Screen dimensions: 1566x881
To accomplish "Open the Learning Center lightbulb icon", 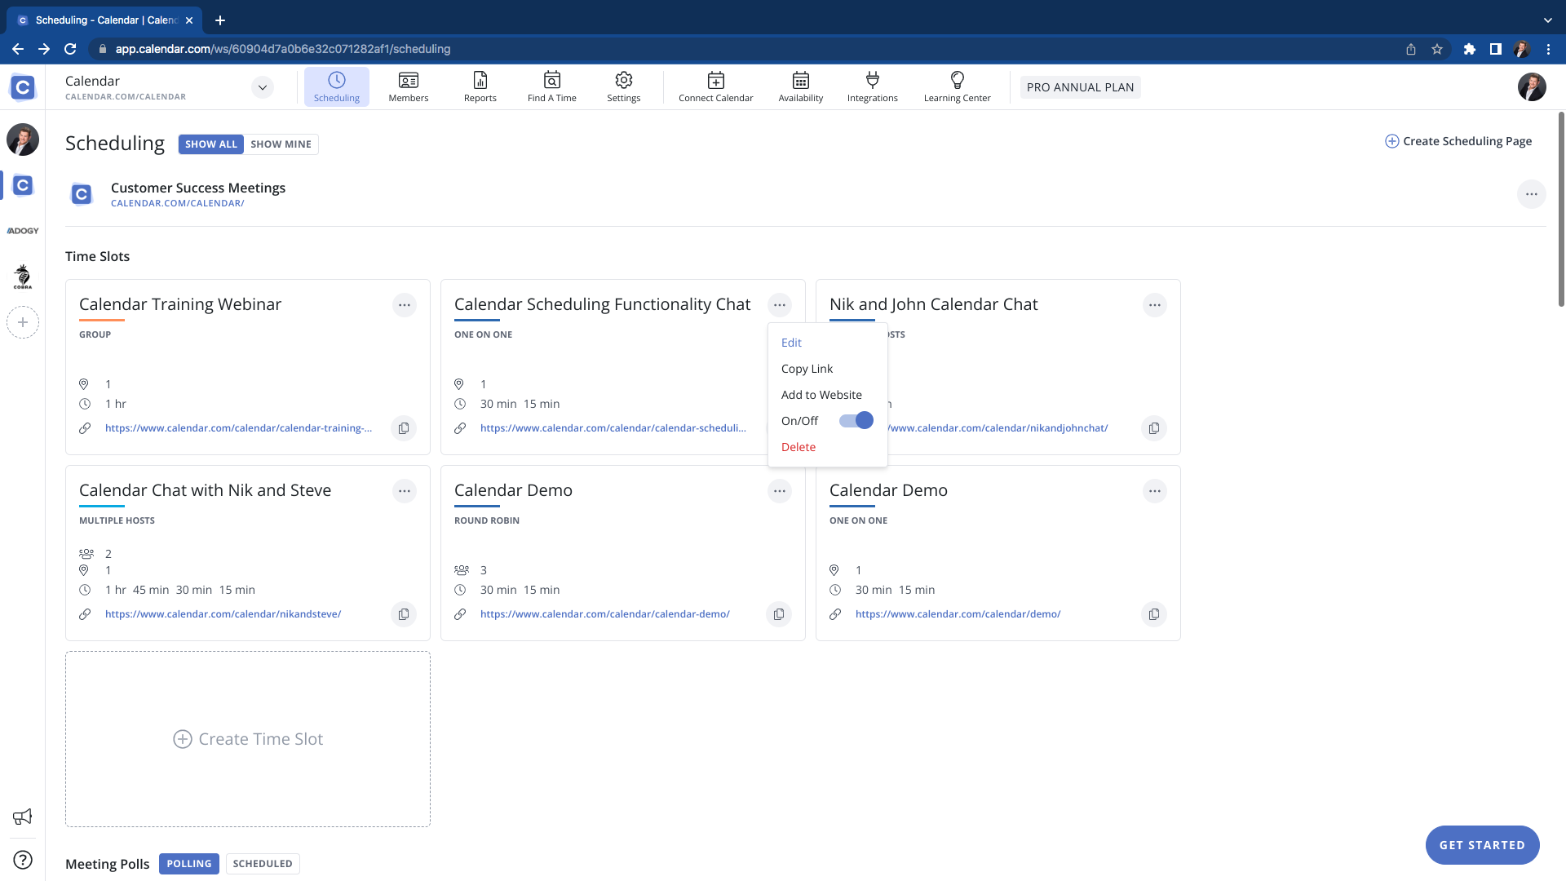I will 957,86.
